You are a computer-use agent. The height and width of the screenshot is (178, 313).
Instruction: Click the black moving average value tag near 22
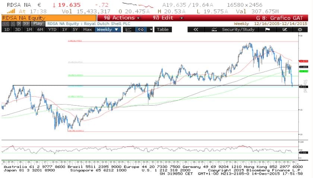coord(303,67)
